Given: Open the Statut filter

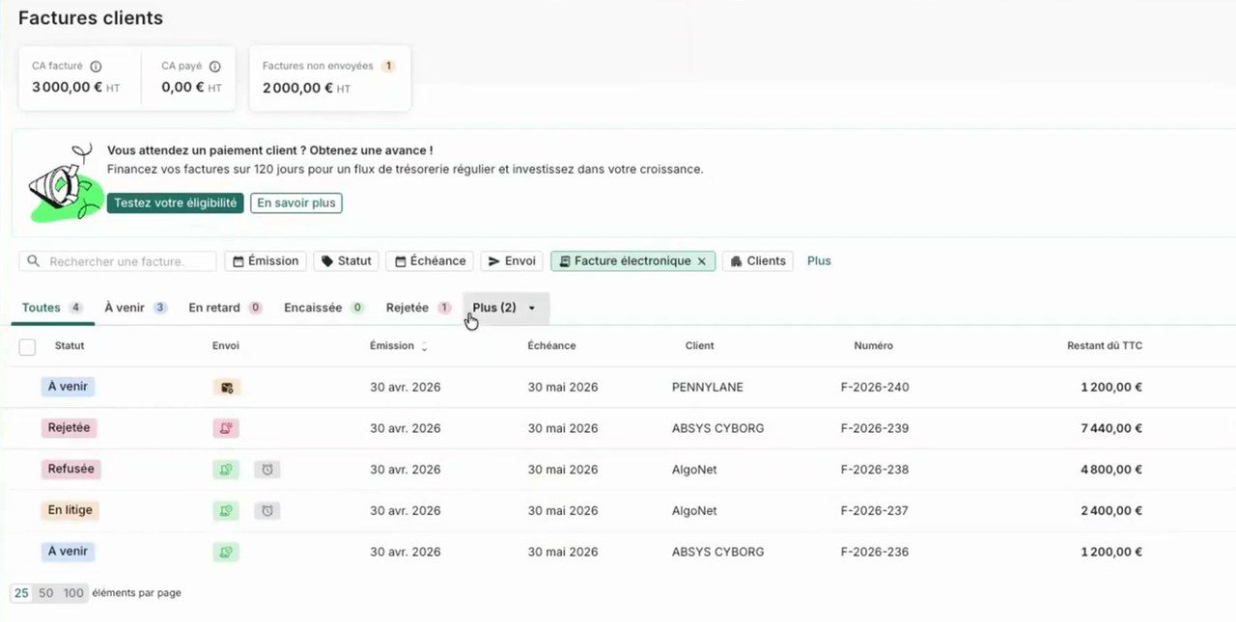Looking at the screenshot, I should tap(347, 261).
